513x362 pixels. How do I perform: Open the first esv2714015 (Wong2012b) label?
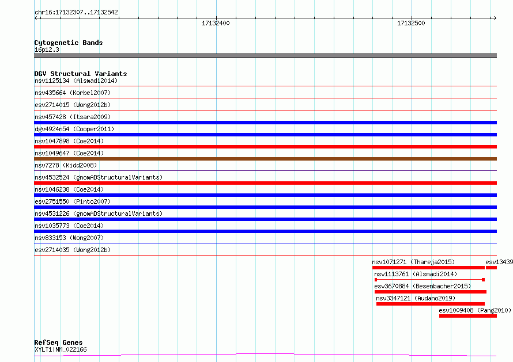click(x=73, y=105)
